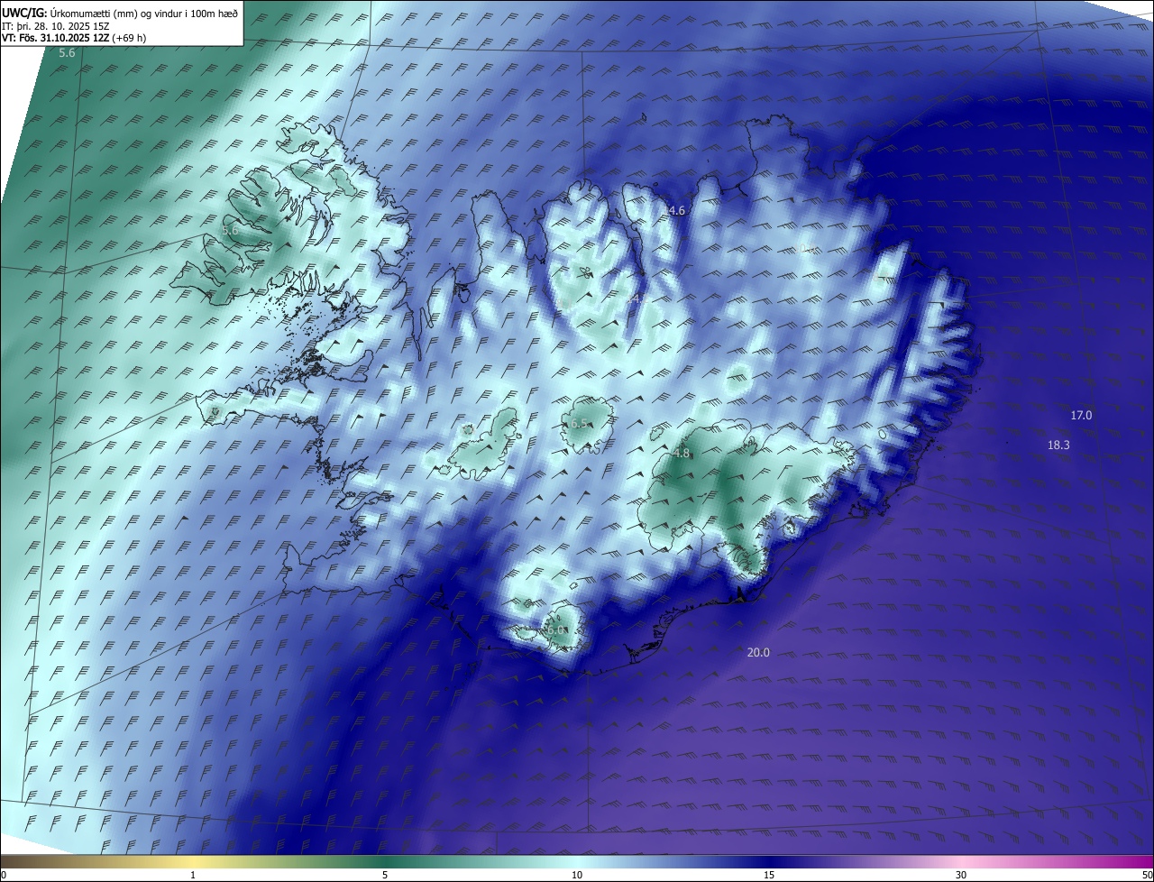Click the 5.6 value over the Westfjords
This screenshot has height=882, width=1154.
[230, 231]
